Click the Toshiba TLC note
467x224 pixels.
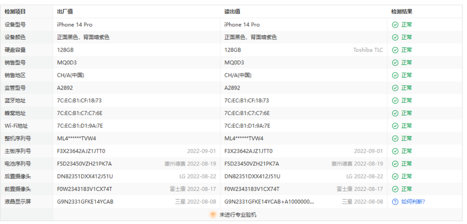tap(368, 50)
